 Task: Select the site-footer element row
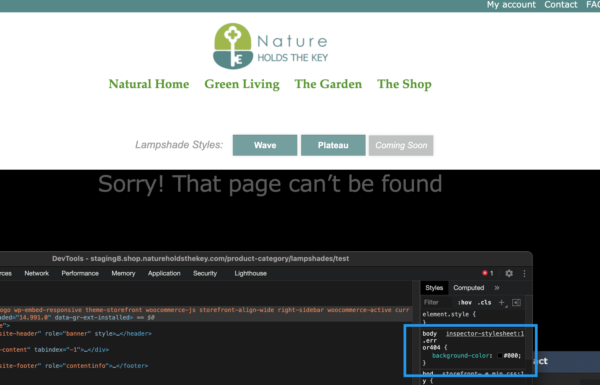coord(206,366)
